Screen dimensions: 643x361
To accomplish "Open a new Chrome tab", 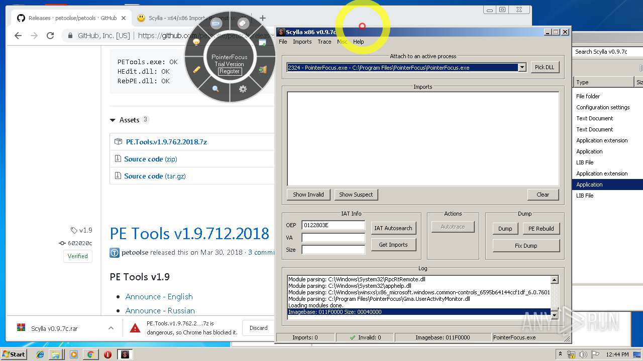I will 263,18.
